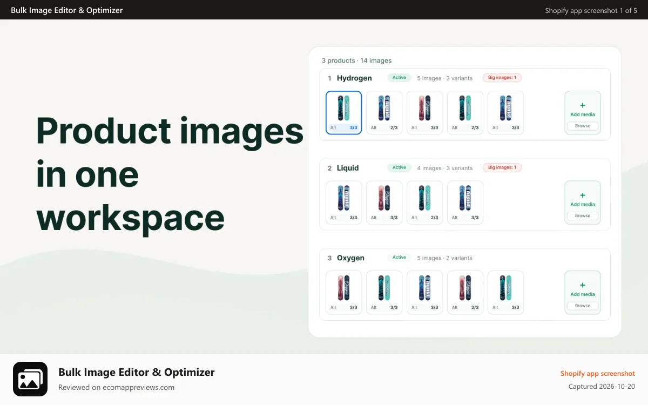Viewport: 648px width, 405px height.
Task: Click the plus icon in Hydrogen's Add media
Action: click(x=583, y=105)
